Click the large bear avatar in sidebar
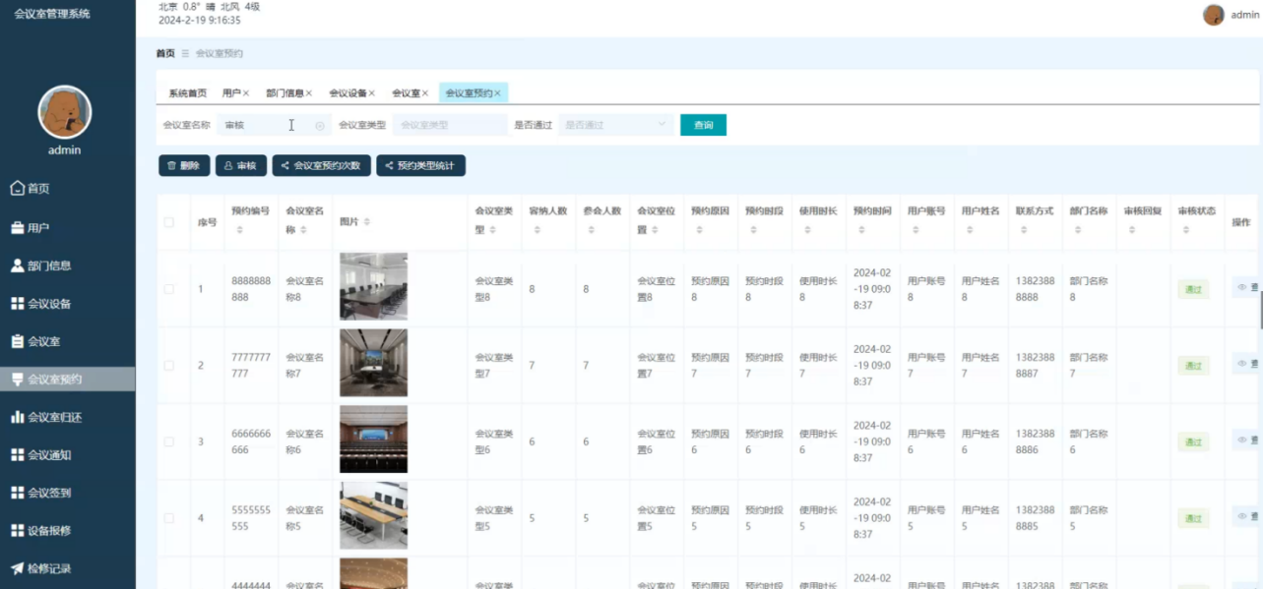Viewport: 1264px width, 589px height. [65, 112]
